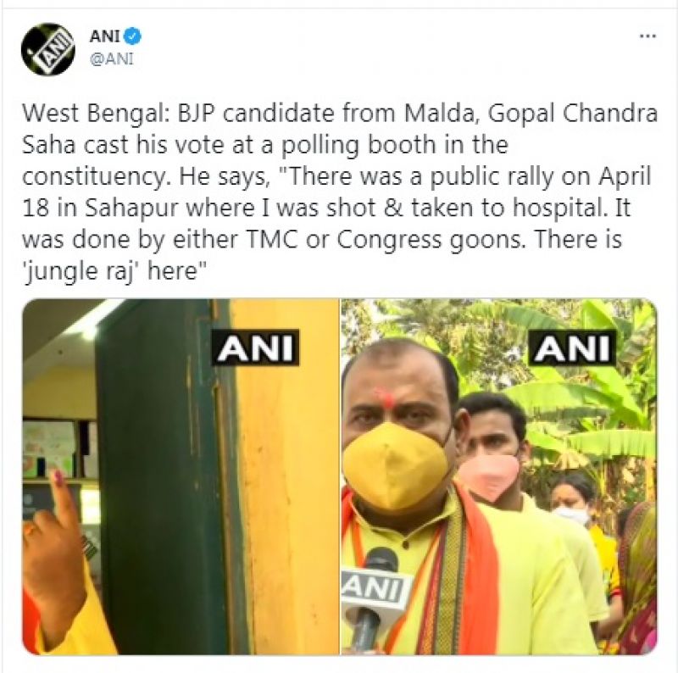
Task: Open the right photo of masked candidate
Action: pos(499,476)
